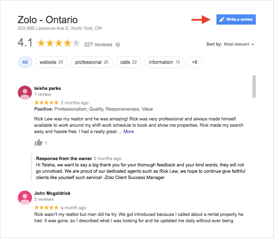The height and width of the screenshot is (238, 274).
Task: Click the help question mark icon beside 227 reviews
Action: tap(118, 45)
